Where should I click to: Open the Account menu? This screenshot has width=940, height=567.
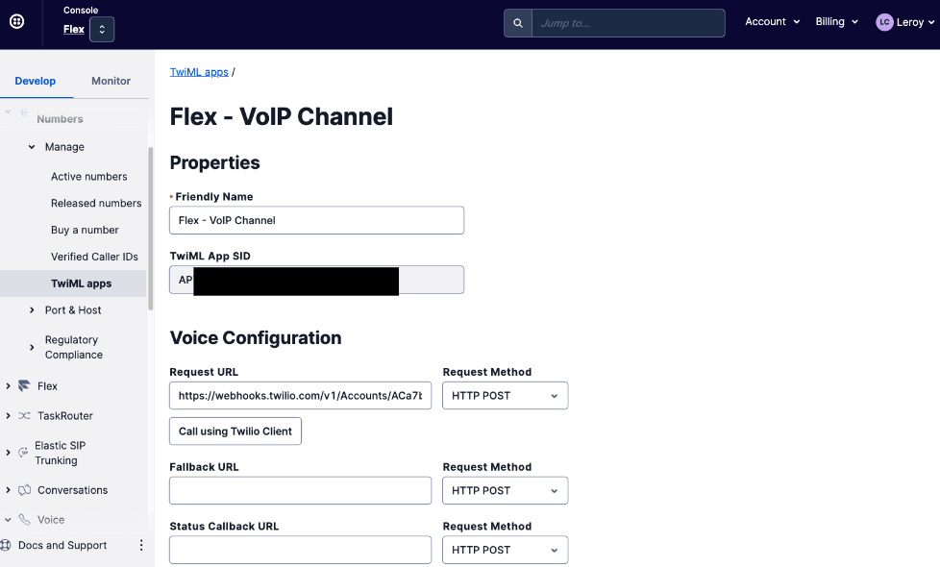coord(772,21)
